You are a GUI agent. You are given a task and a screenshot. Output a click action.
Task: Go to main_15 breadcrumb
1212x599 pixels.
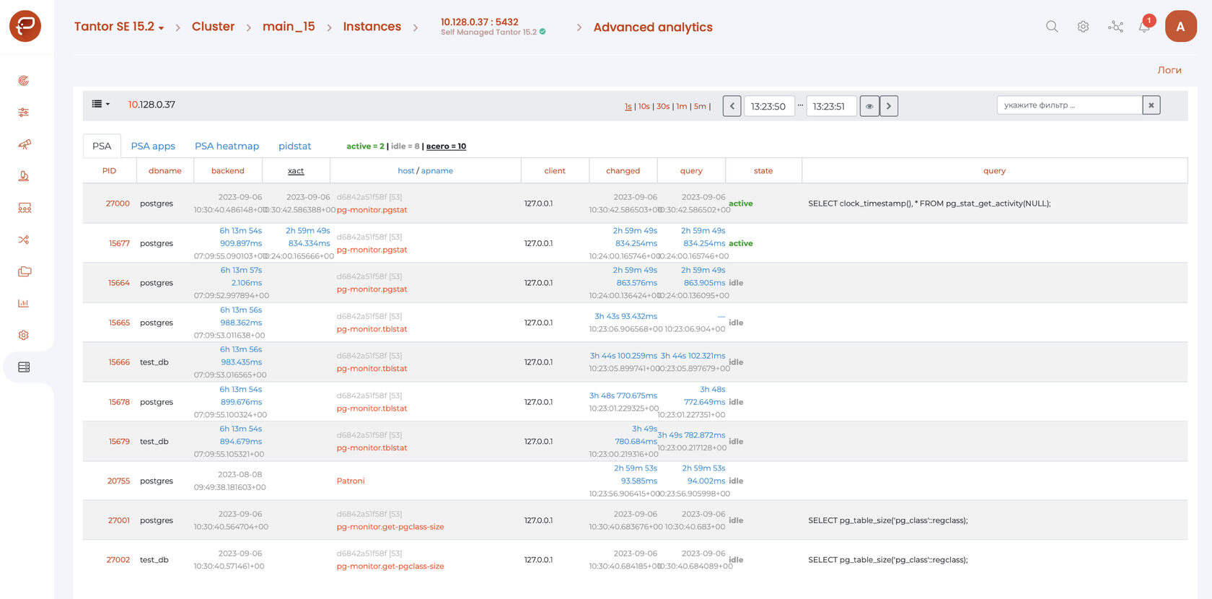click(x=289, y=27)
